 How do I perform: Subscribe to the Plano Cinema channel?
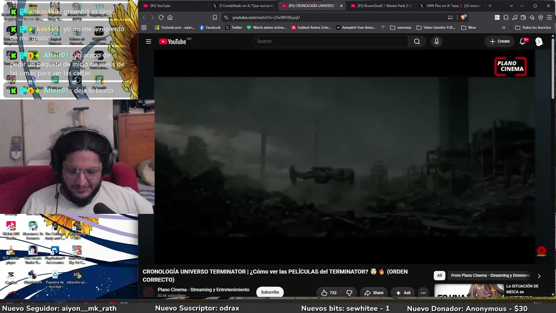tap(270, 292)
